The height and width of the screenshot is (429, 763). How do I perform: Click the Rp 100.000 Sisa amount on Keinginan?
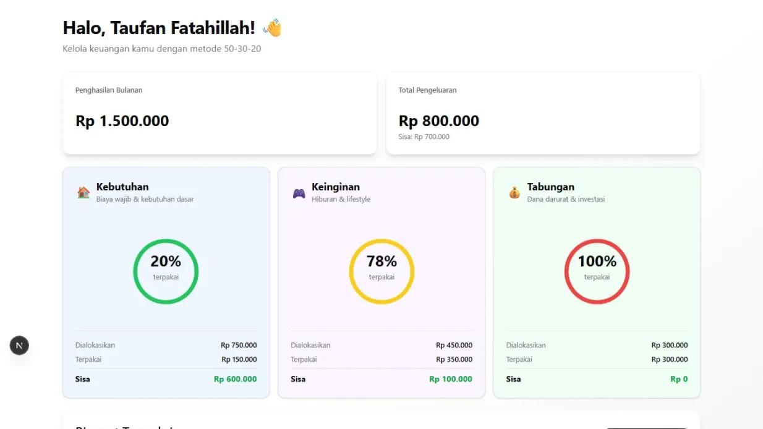[451, 379]
